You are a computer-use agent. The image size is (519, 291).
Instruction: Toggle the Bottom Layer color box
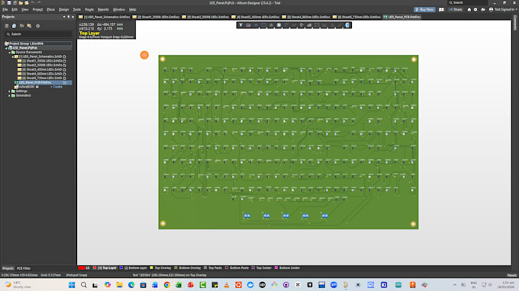point(121,268)
